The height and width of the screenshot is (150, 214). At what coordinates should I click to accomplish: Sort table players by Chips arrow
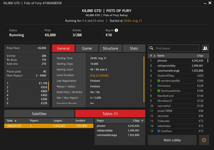point(142,121)
